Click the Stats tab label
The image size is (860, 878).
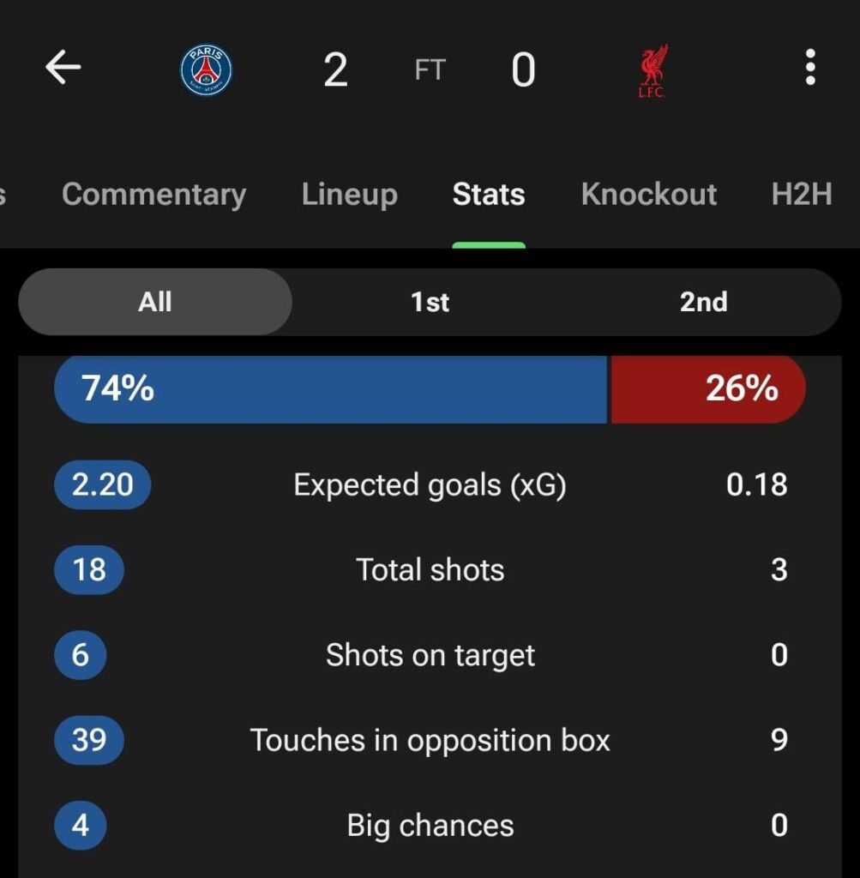point(488,195)
